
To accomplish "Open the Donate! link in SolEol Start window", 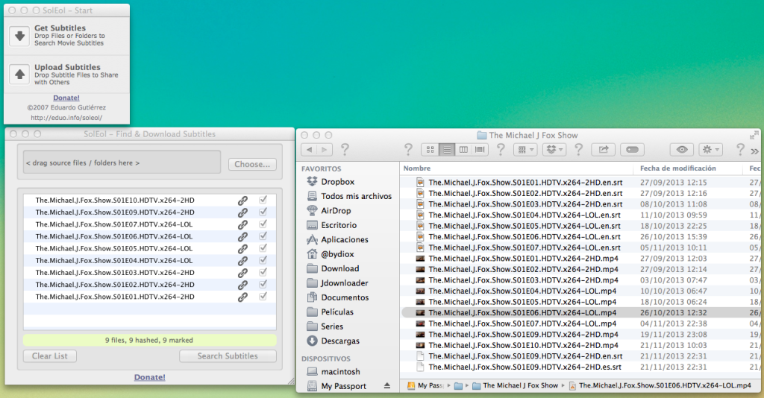I will pyautogui.click(x=66, y=98).
